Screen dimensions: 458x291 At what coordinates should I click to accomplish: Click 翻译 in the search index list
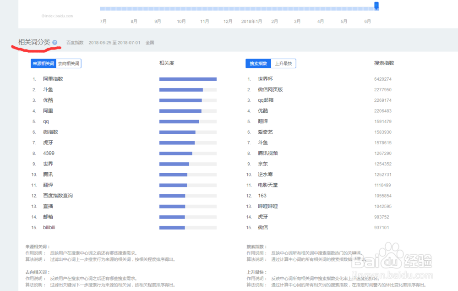click(262, 121)
